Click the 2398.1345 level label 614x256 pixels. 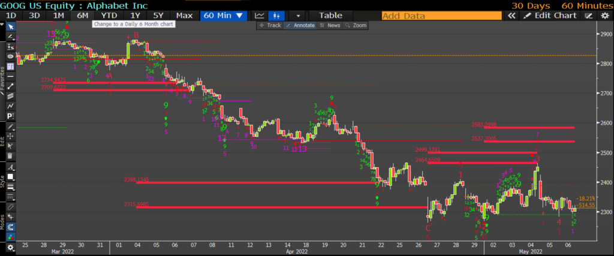pyautogui.click(x=136, y=180)
